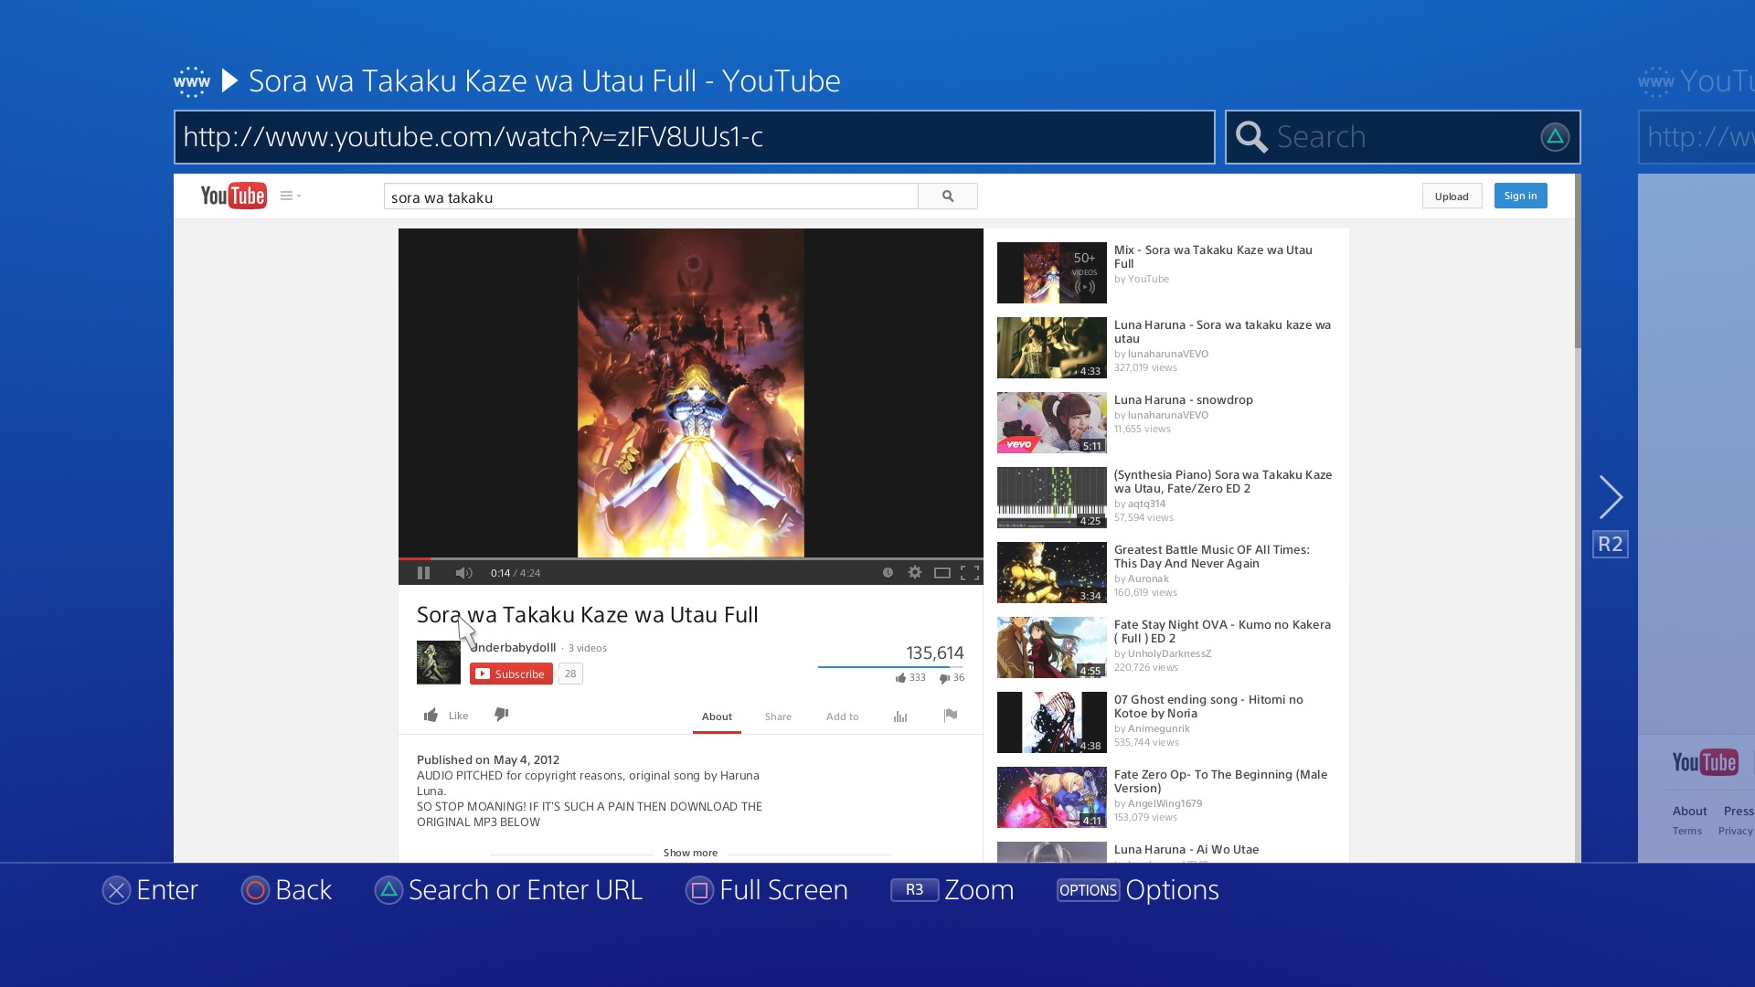
Task: Open Luna Haruna - Ai Wo Utae video
Action: coord(1186,850)
